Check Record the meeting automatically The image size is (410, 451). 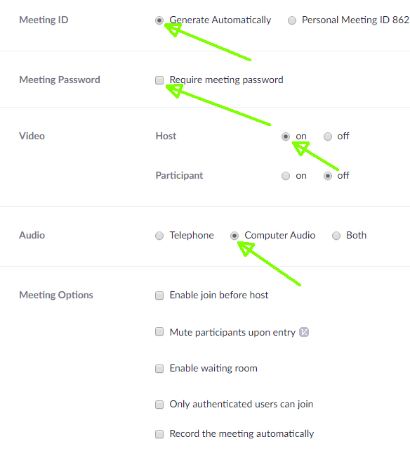159,434
